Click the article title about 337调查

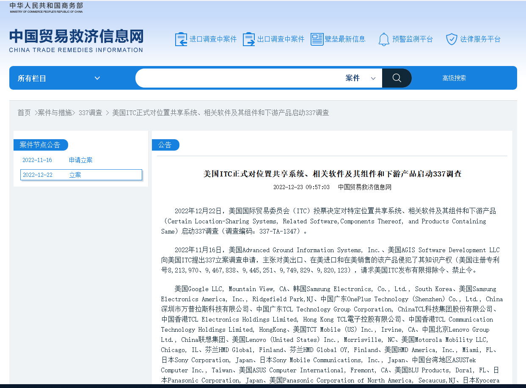[x=332, y=174]
